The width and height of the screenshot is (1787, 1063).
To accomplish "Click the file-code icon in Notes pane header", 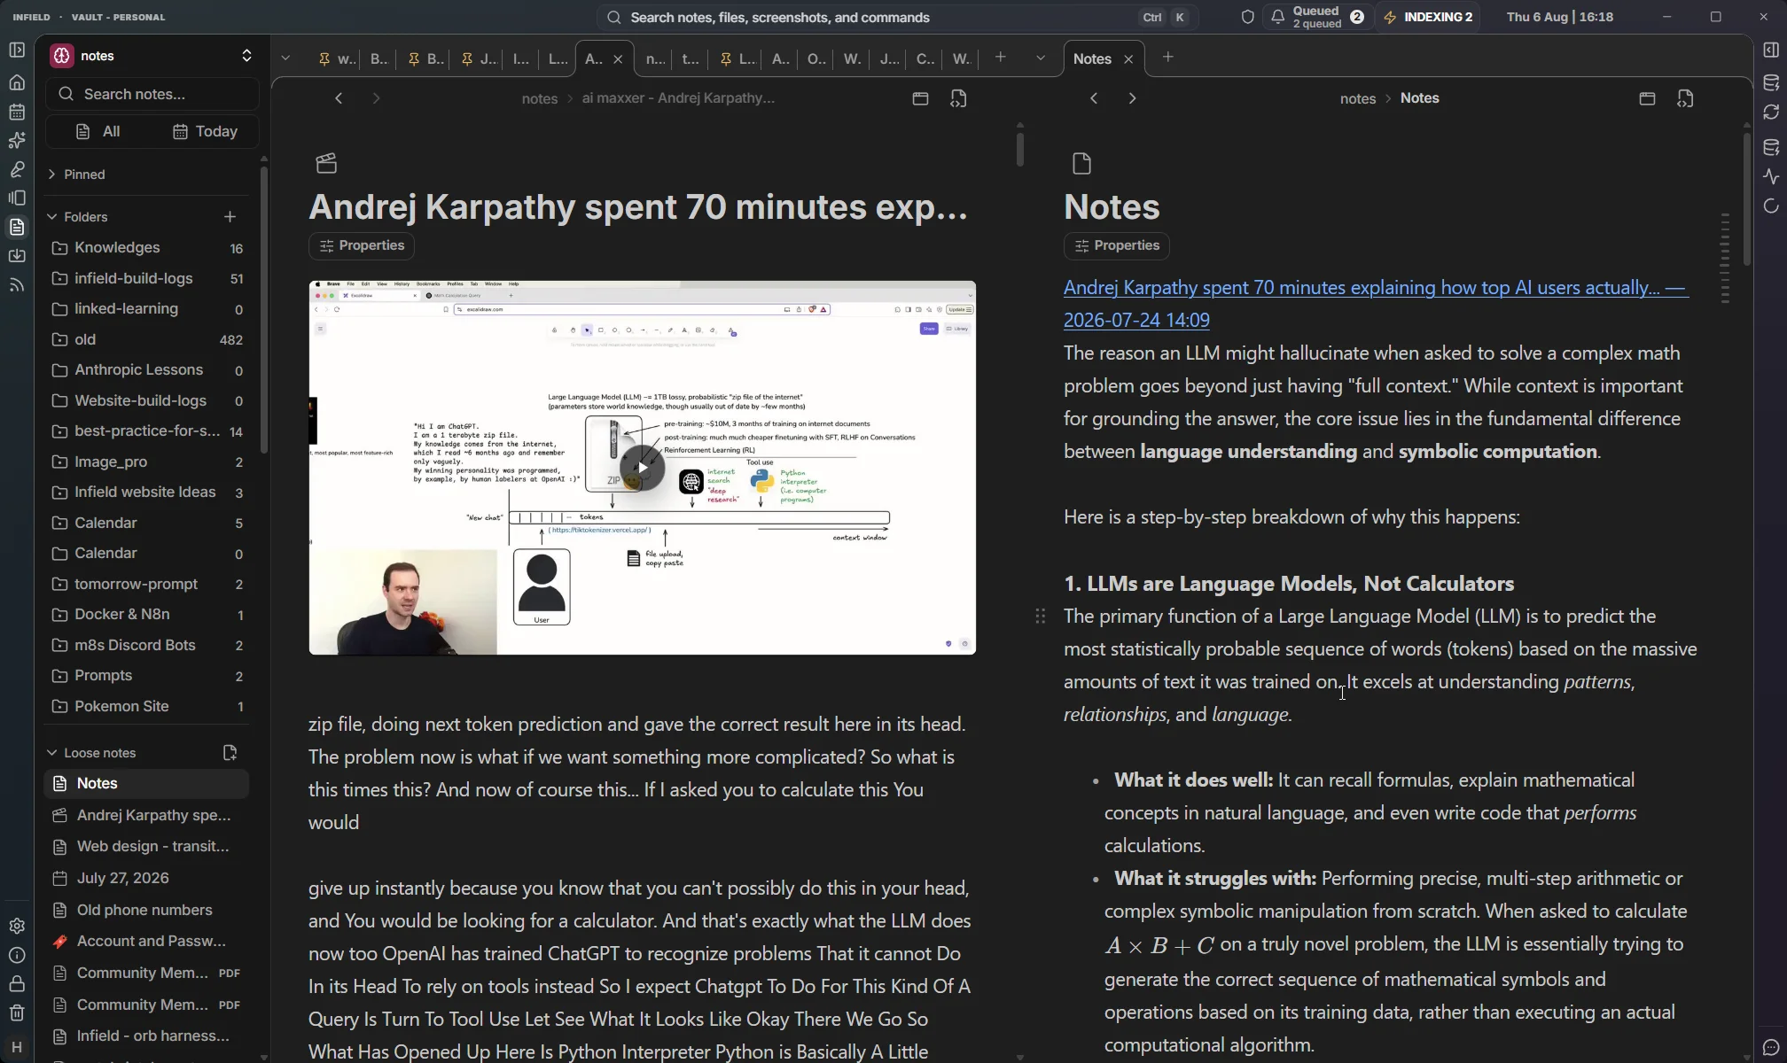I will click(1685, 99).
